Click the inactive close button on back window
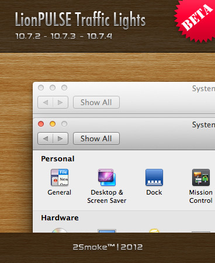215x263 pixels. pos(41,88)
